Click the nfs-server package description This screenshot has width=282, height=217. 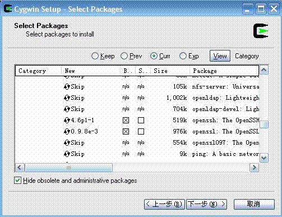click(226, 87)
